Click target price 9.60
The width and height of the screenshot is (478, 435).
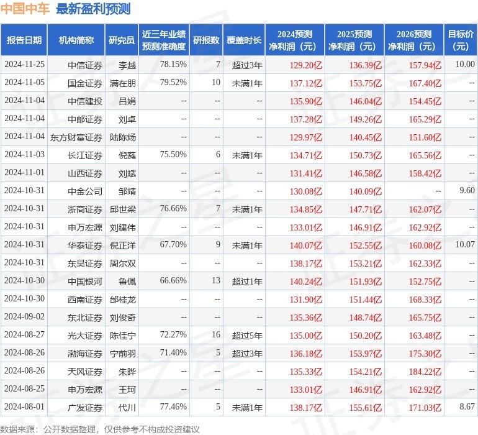pos(467,191)
